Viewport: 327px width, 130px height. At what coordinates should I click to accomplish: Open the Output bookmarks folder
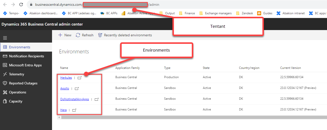click(x=167, y=13)
